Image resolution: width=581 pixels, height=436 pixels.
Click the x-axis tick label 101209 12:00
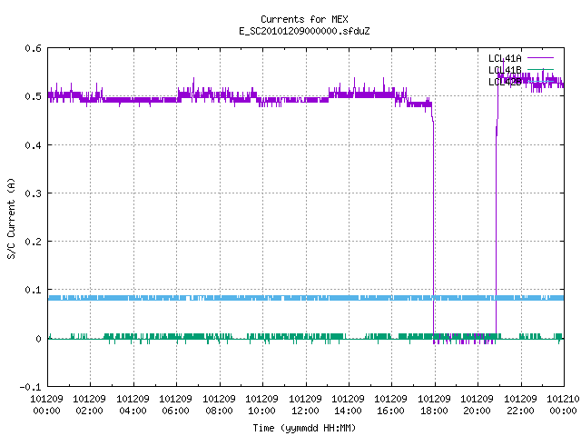tap(305, 404)
